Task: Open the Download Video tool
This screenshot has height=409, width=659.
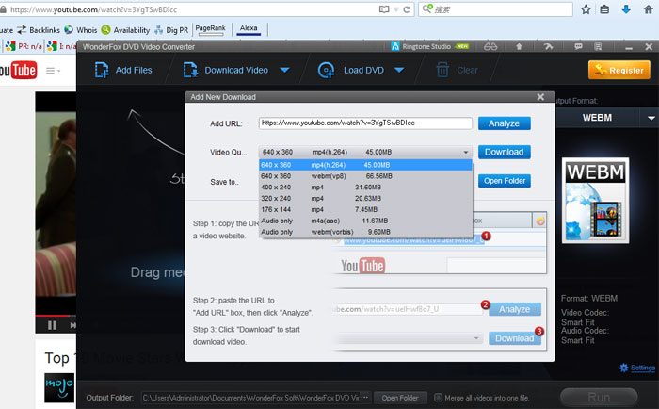Action: 226,71
